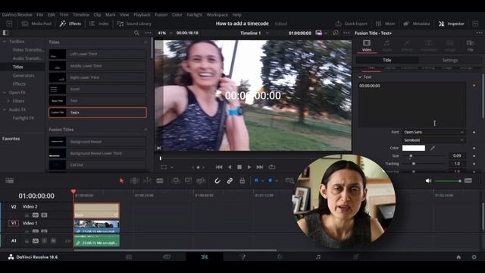Screen dimensions: 485x273
Task: Click the Tracking slider handle
Action: coord(414,164)
